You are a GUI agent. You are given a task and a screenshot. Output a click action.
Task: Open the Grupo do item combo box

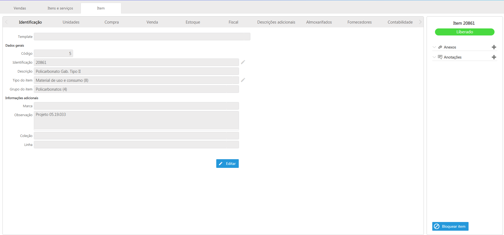136,89
